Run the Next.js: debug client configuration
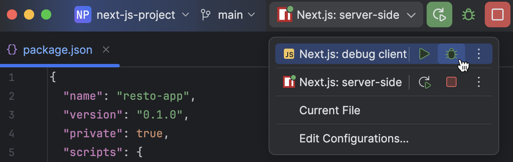The width and height of the screenshot is (513, 162). (424, 54)
